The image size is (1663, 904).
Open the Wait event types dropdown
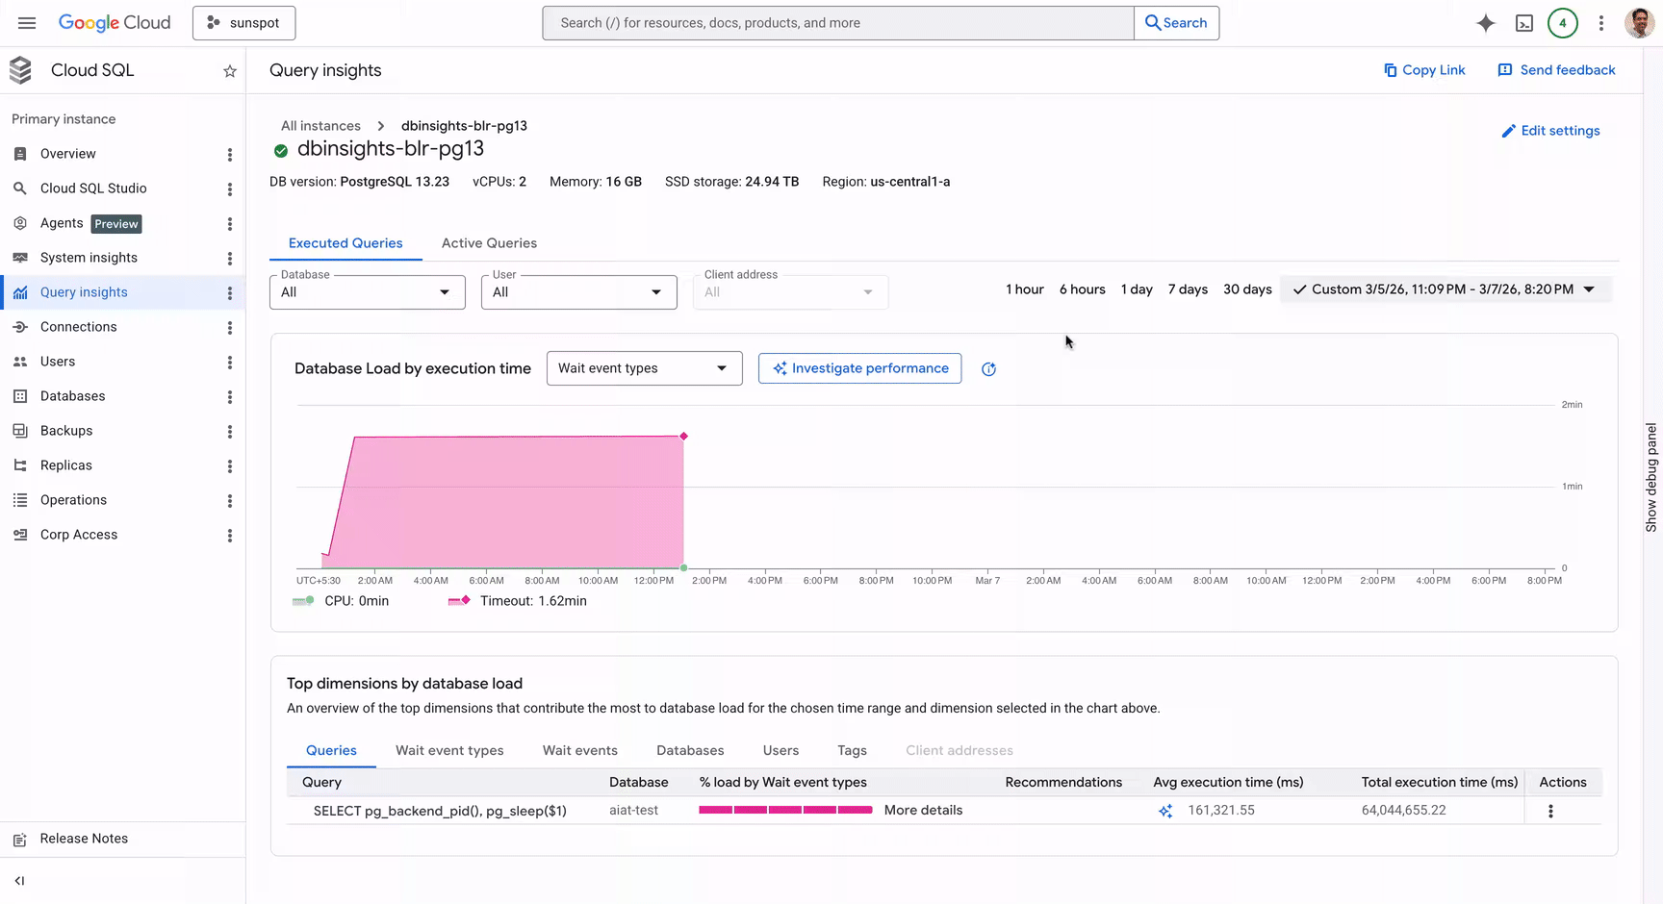coord(645,368)
